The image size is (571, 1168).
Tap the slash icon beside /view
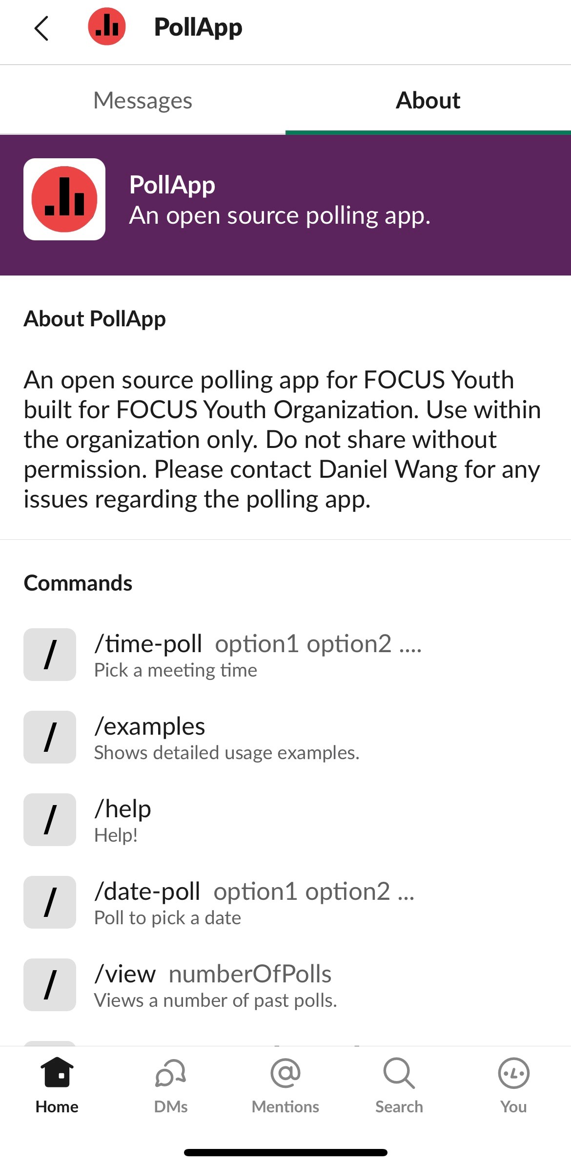pos(50,985)
